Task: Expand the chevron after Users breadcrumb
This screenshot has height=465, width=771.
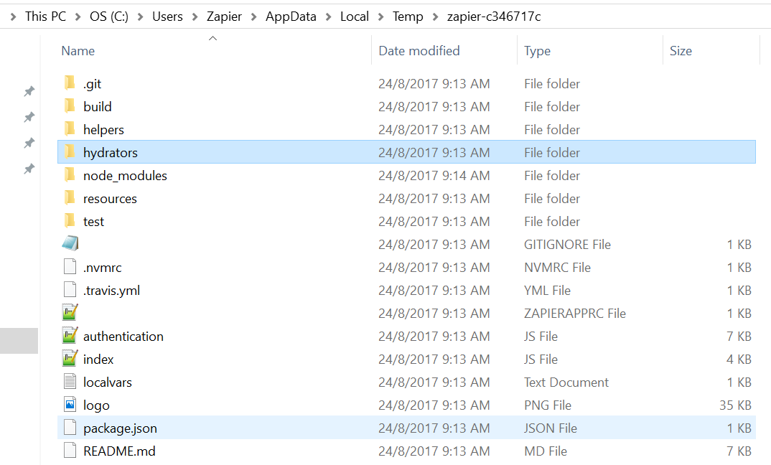Action: coord(195,17)
